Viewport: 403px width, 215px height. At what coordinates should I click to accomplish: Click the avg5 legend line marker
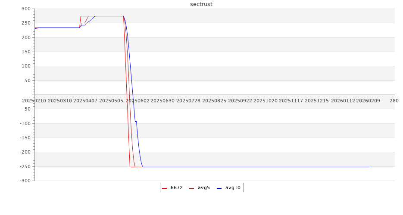point(191,188)
